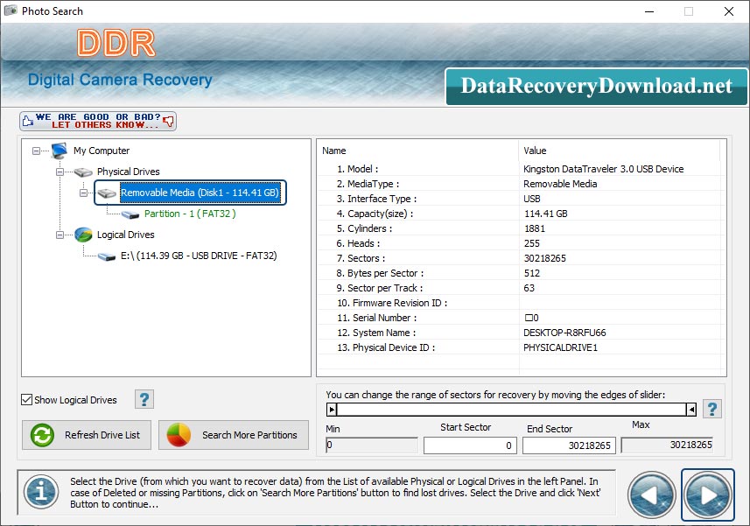This screenshot has height=526, width=750.
Task: Toggle the Show Logical Drives checkbox
Action: (27, 400)
